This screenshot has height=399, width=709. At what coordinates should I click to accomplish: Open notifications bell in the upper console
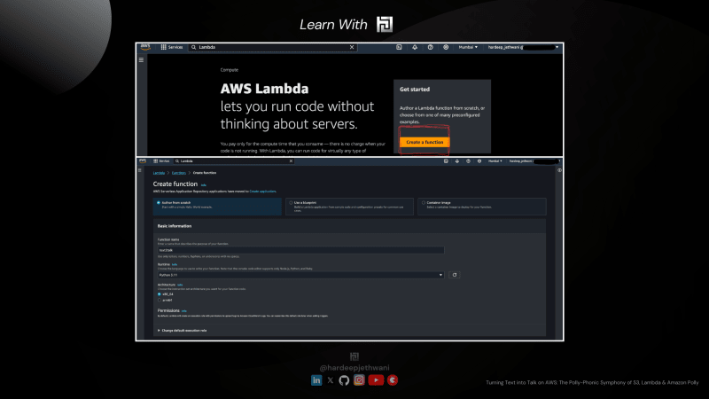tap(415, 47)
